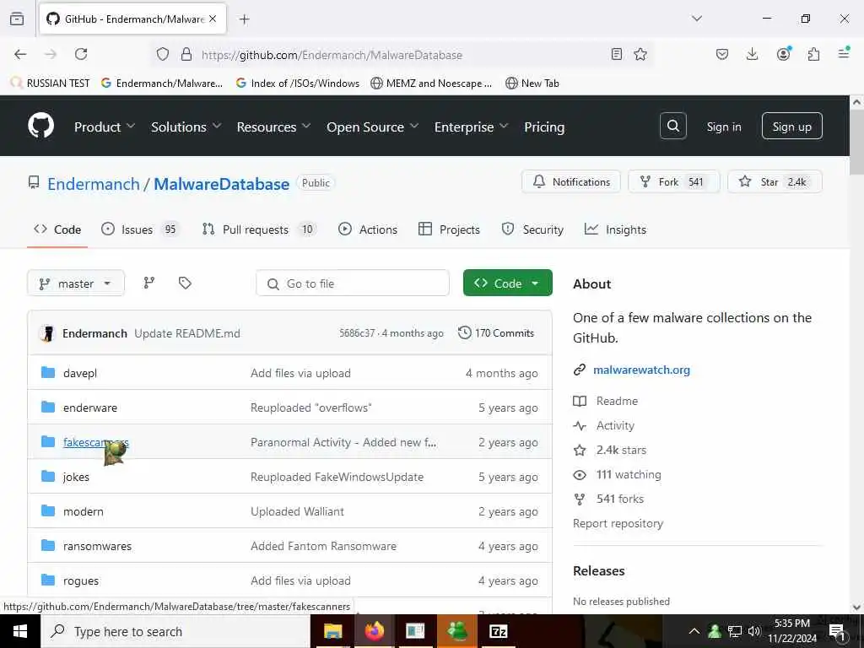Click the browser forward arrow
Image resolution: width=864 pixels, height=648 pixels.
[x=51, y=54]
